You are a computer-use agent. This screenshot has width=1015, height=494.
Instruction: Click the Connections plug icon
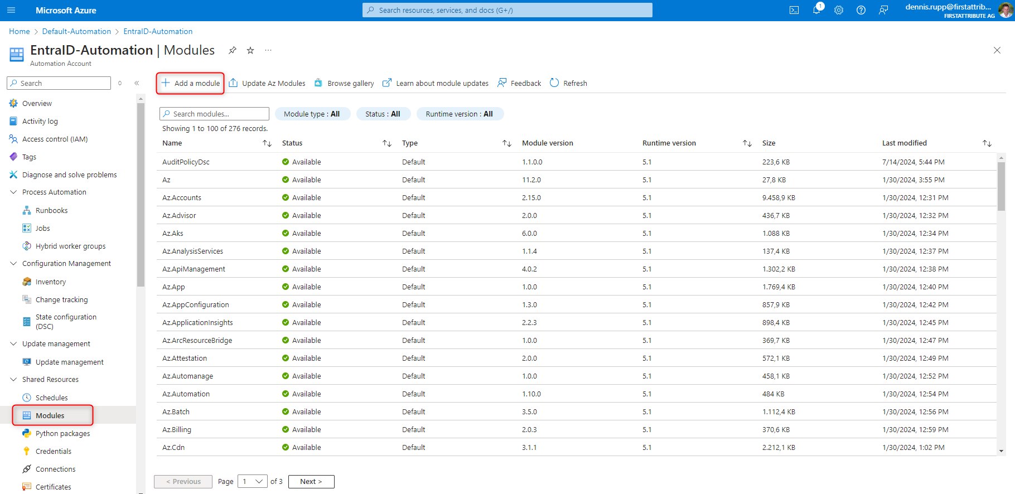27,469
